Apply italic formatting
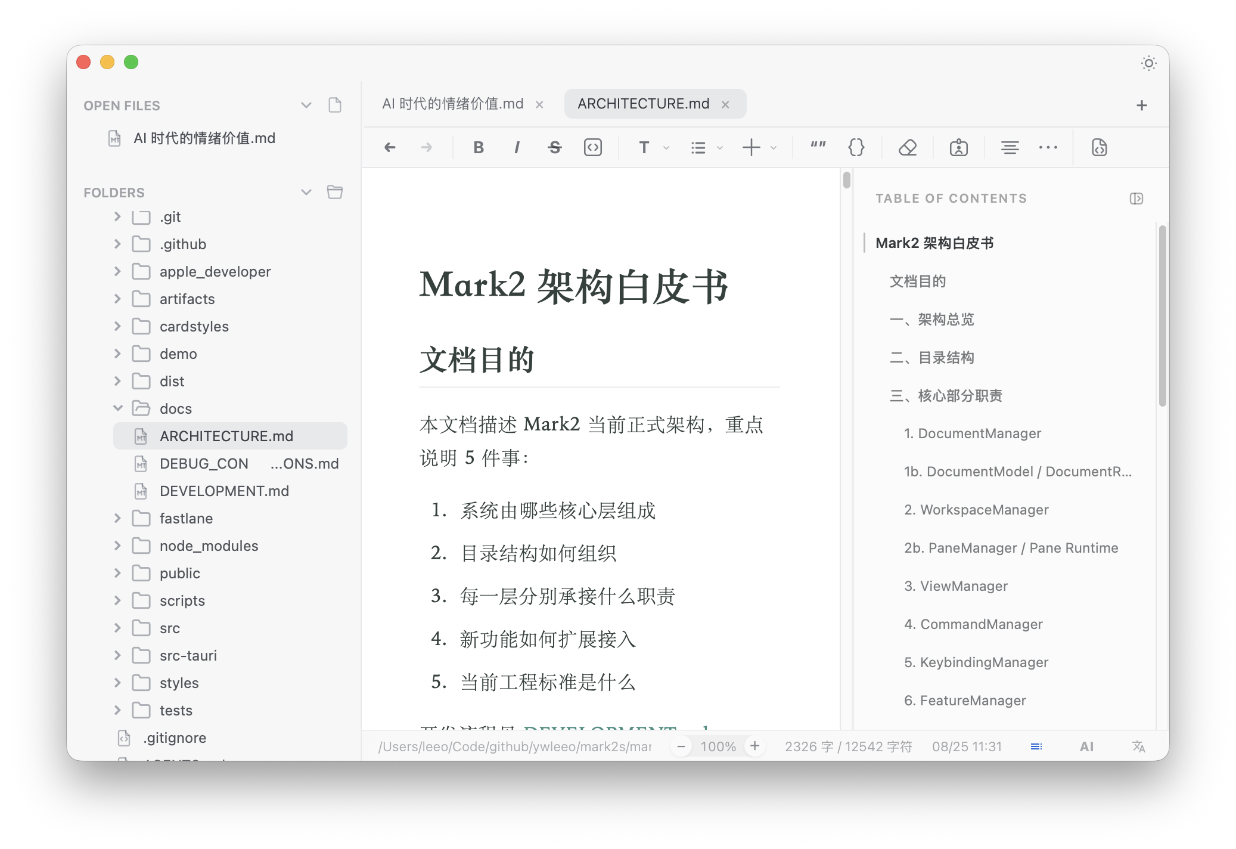The width and height of the screenshot is (1236, 849). tap(517, 147)
